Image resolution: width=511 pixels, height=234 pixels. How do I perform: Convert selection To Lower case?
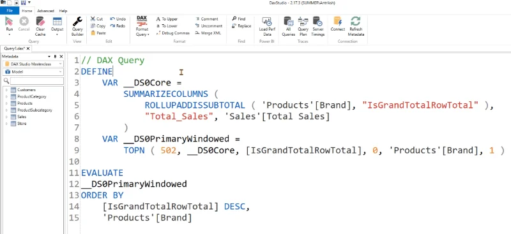coord(167,26)
